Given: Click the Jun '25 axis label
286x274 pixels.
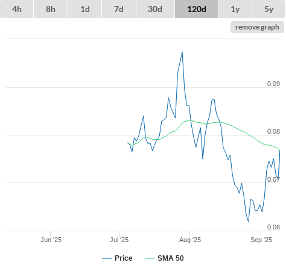Looking at the screenshot, I should pyautogui.click(x=51, y=240).
